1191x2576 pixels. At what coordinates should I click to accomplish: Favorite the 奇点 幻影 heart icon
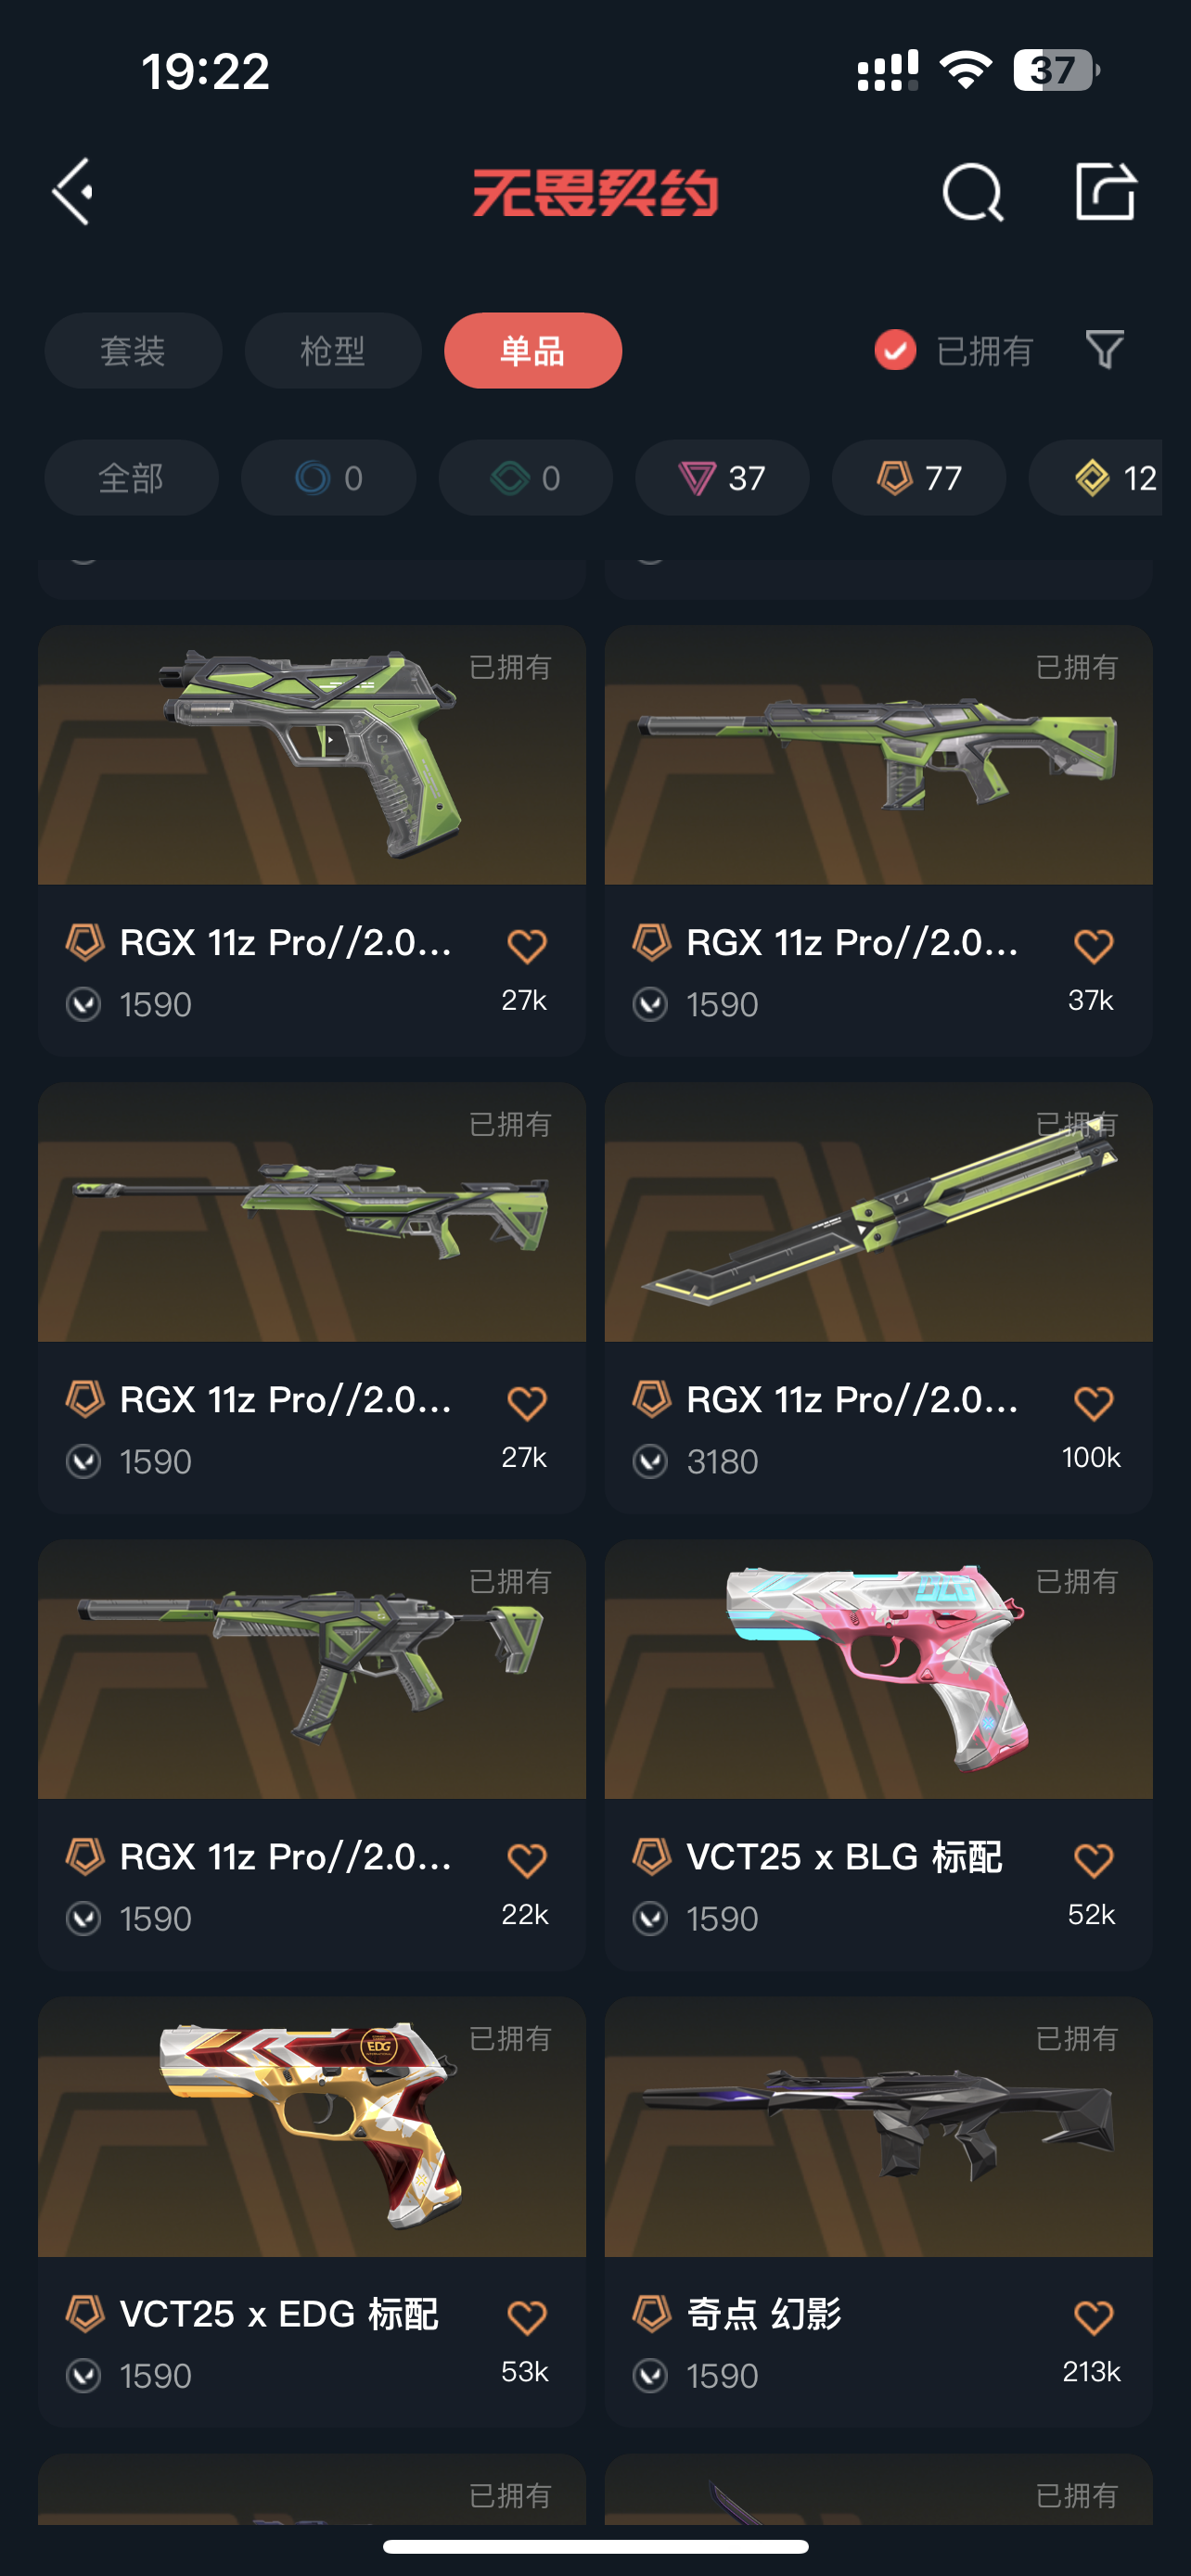point(1093,2317)
